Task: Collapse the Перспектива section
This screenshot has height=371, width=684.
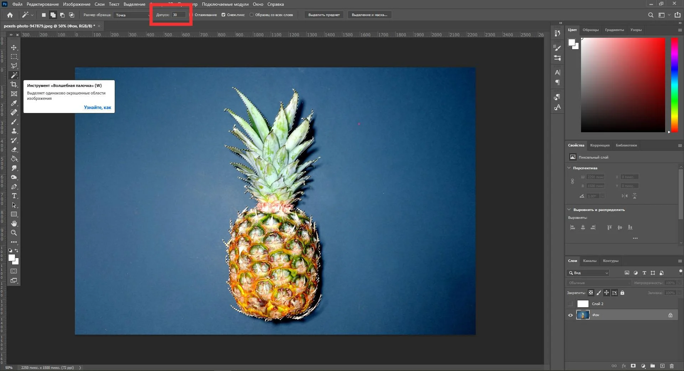Action: point(569,168)
